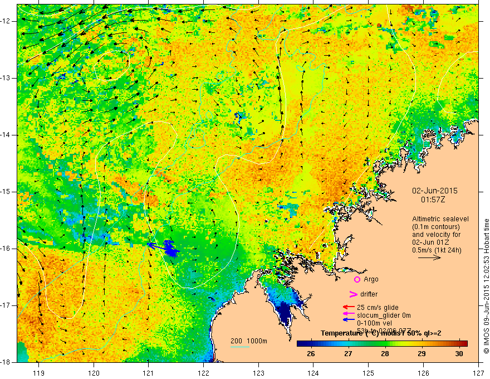
Task: Click the latitude axis label -17
Action: pyautogui.click(x=6, y=305)
